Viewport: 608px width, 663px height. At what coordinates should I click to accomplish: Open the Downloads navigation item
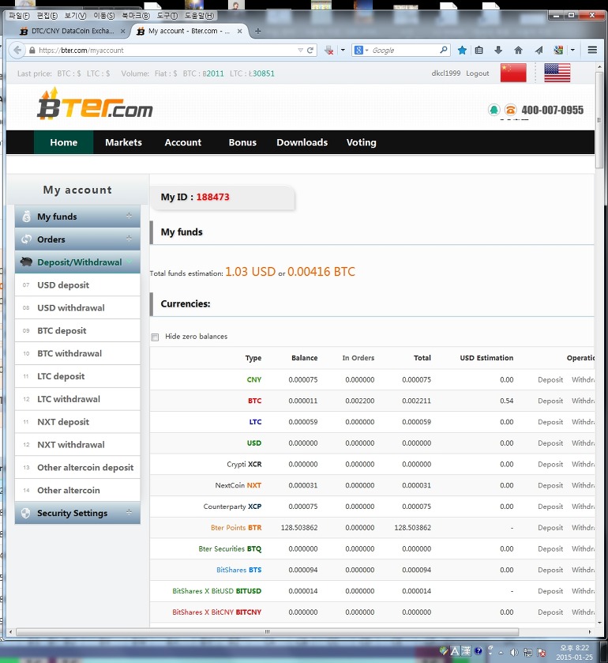[302, 142]
